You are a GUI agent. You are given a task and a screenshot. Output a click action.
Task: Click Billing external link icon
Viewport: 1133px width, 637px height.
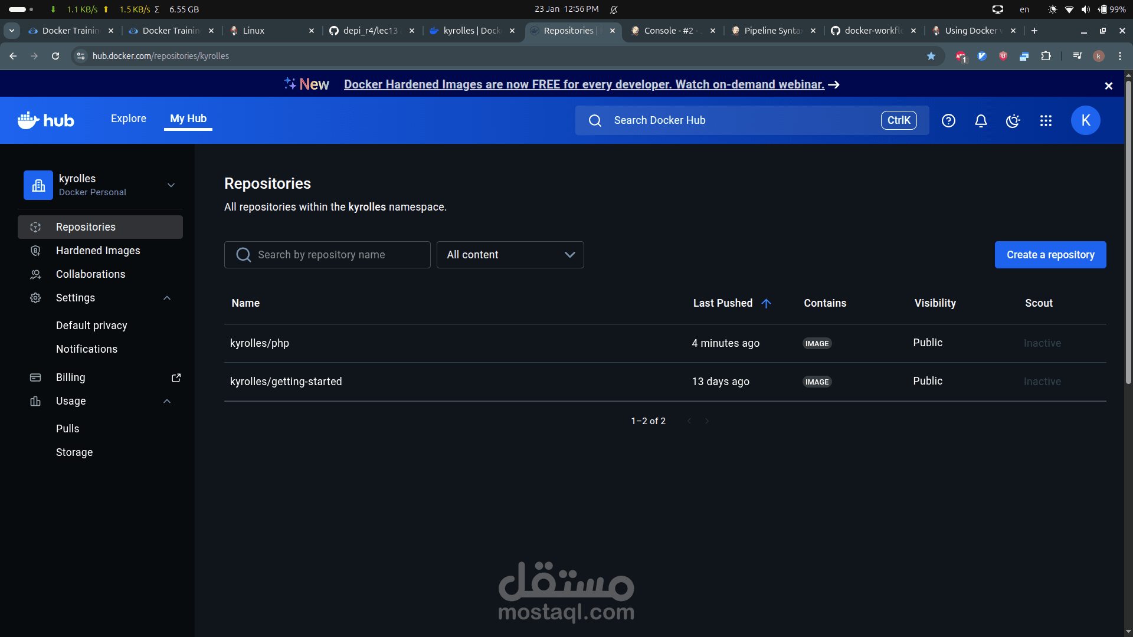pyautogui.click(x=176, y=377)
